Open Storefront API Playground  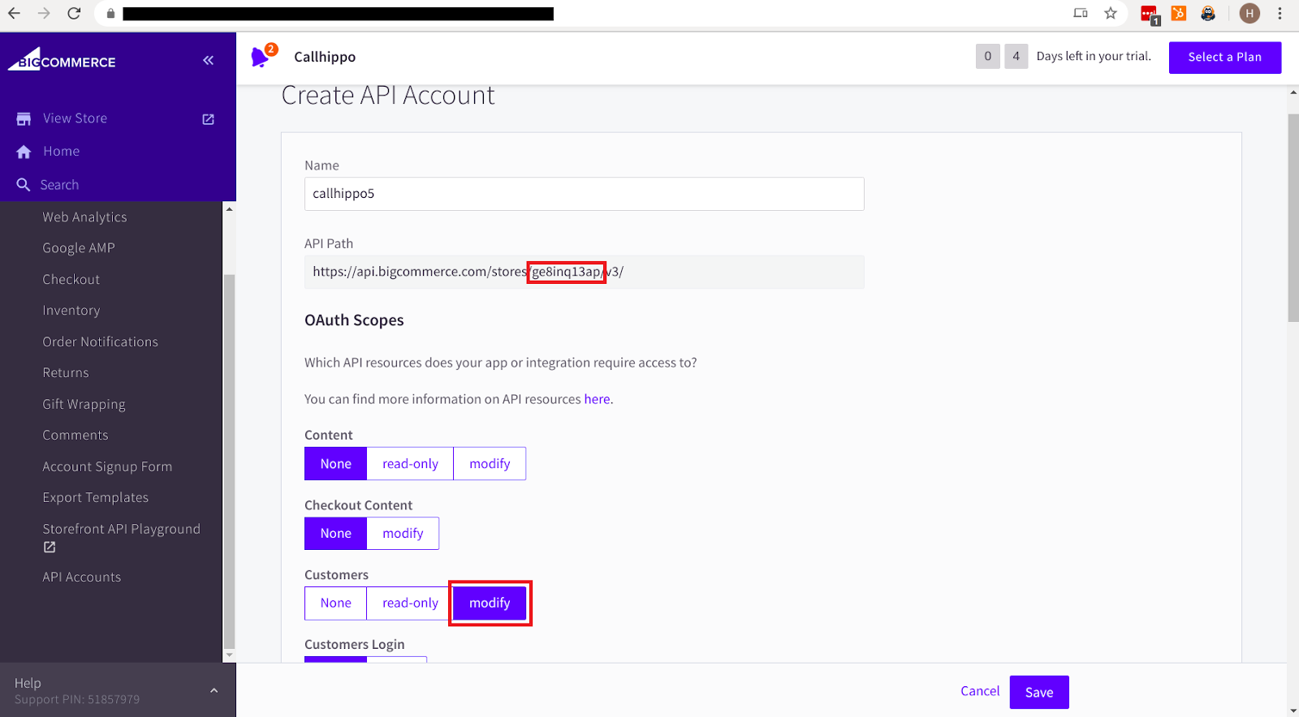coord(121,529)
